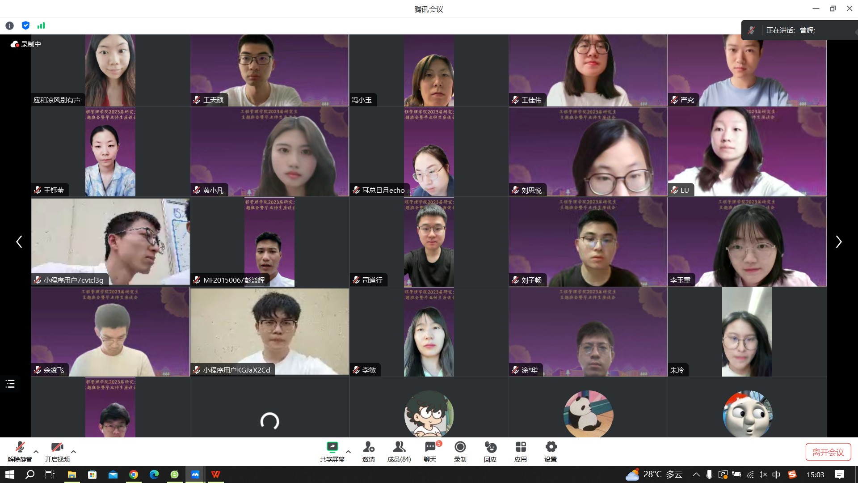Click the blue security shield icon
The height and width of the screenshot is (483, 858).
(x=25, y=25)
